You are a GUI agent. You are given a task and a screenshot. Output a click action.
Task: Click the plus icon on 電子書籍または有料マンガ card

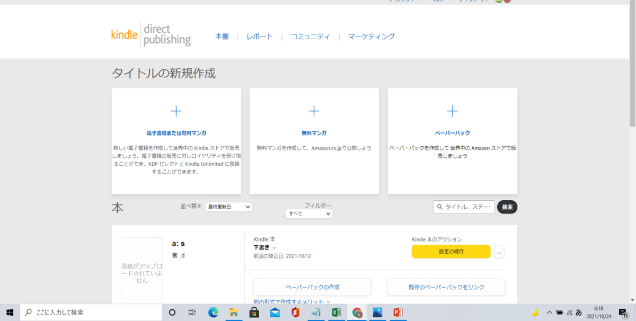pyautogui.click(x=176, y=111)
